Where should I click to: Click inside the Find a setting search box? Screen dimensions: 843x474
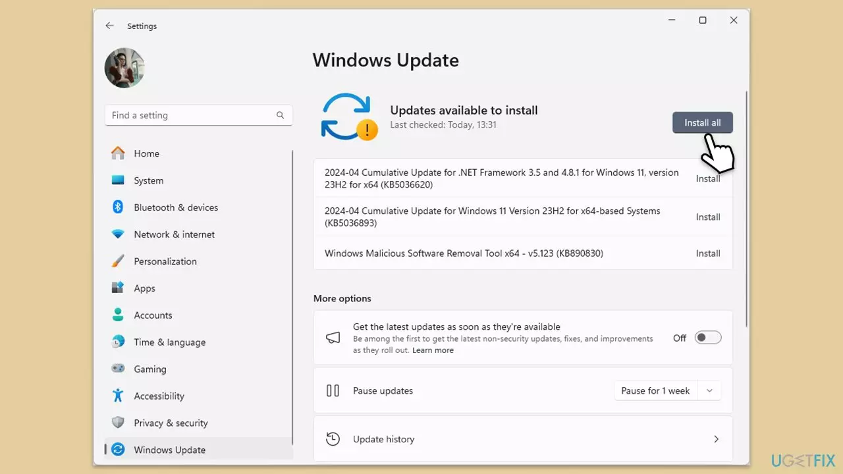pyautogui.click(x=191, y=115)
